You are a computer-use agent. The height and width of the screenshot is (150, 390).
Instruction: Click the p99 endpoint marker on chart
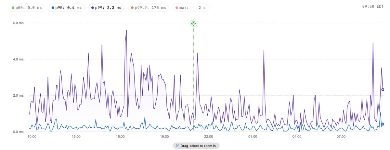pyautogui.click(x=383, y=90)
